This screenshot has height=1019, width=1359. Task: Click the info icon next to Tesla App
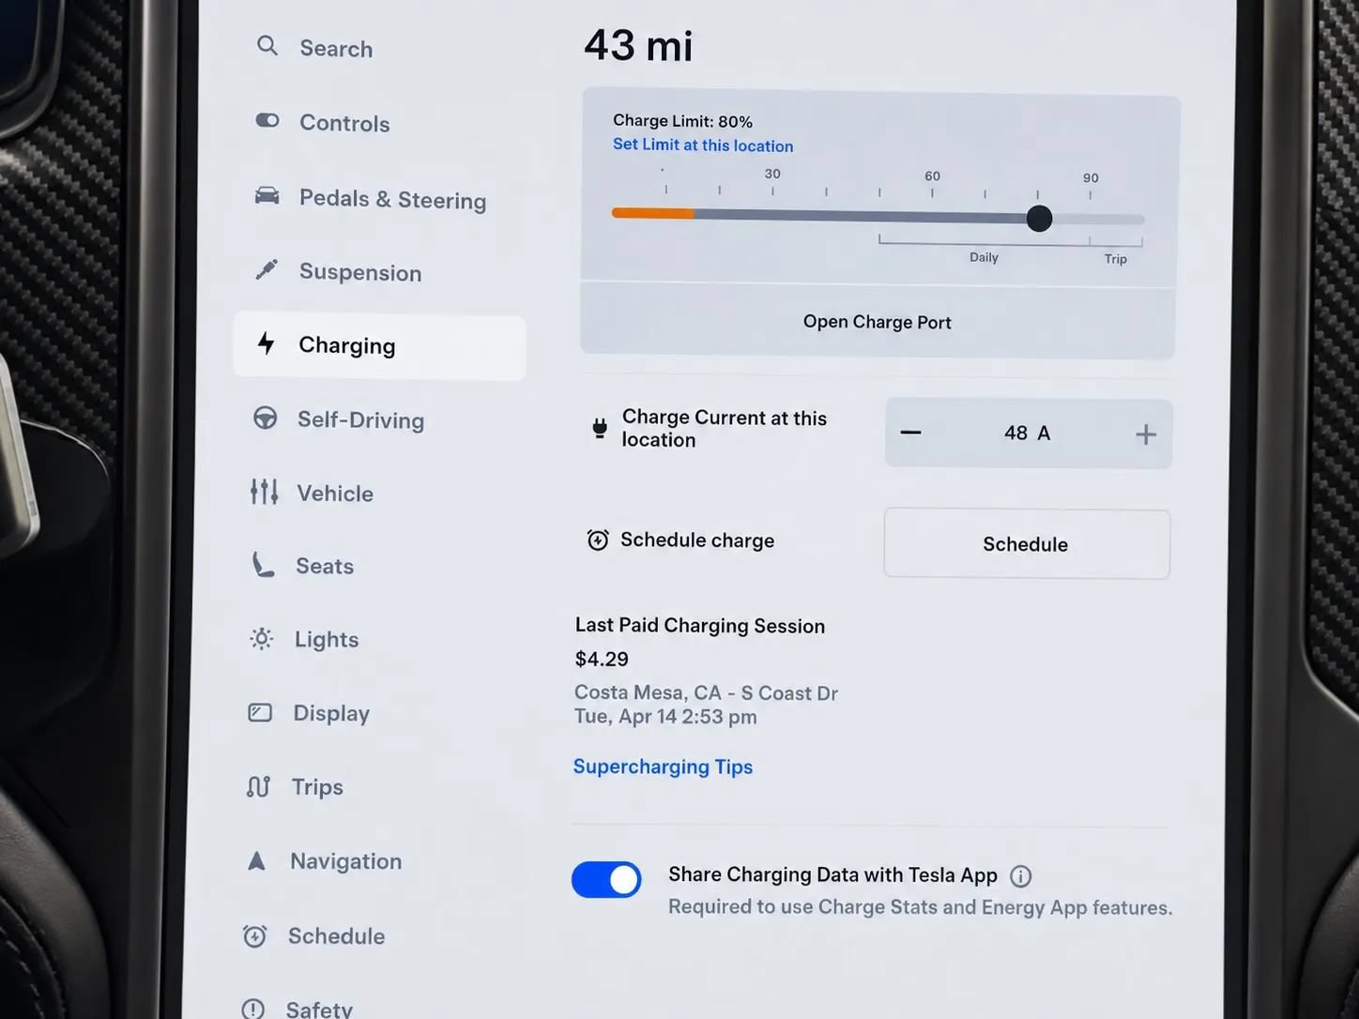point(1020,876)
